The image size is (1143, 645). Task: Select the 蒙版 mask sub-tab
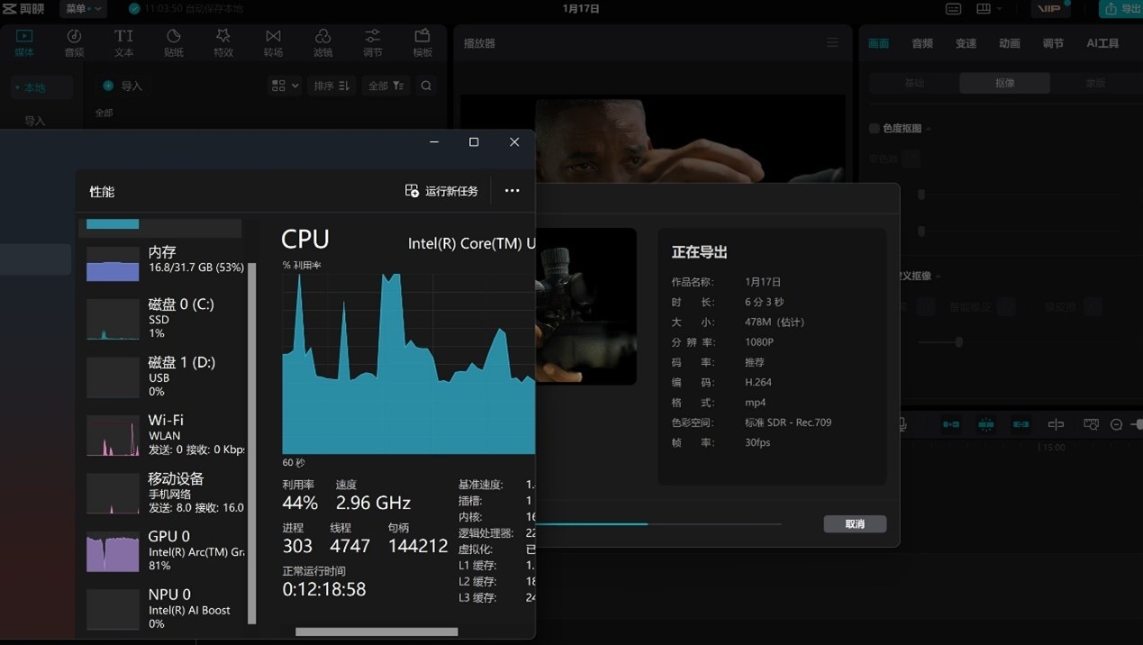pos(1095,83)
